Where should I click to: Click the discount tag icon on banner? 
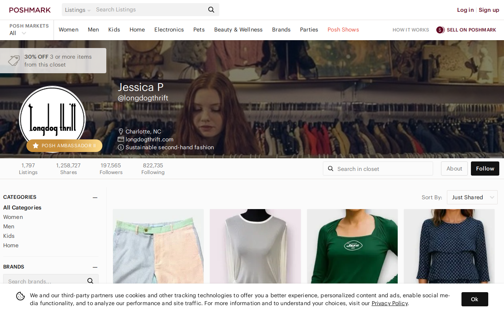click(14, 61)
